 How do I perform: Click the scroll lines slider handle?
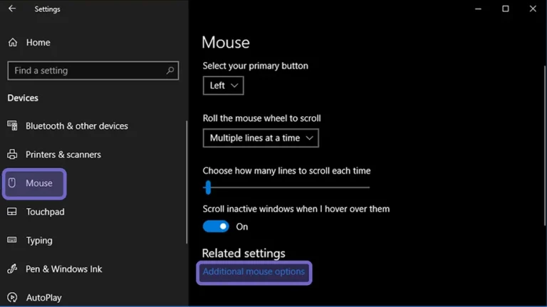pyautogui.click(x=208, y=187)
